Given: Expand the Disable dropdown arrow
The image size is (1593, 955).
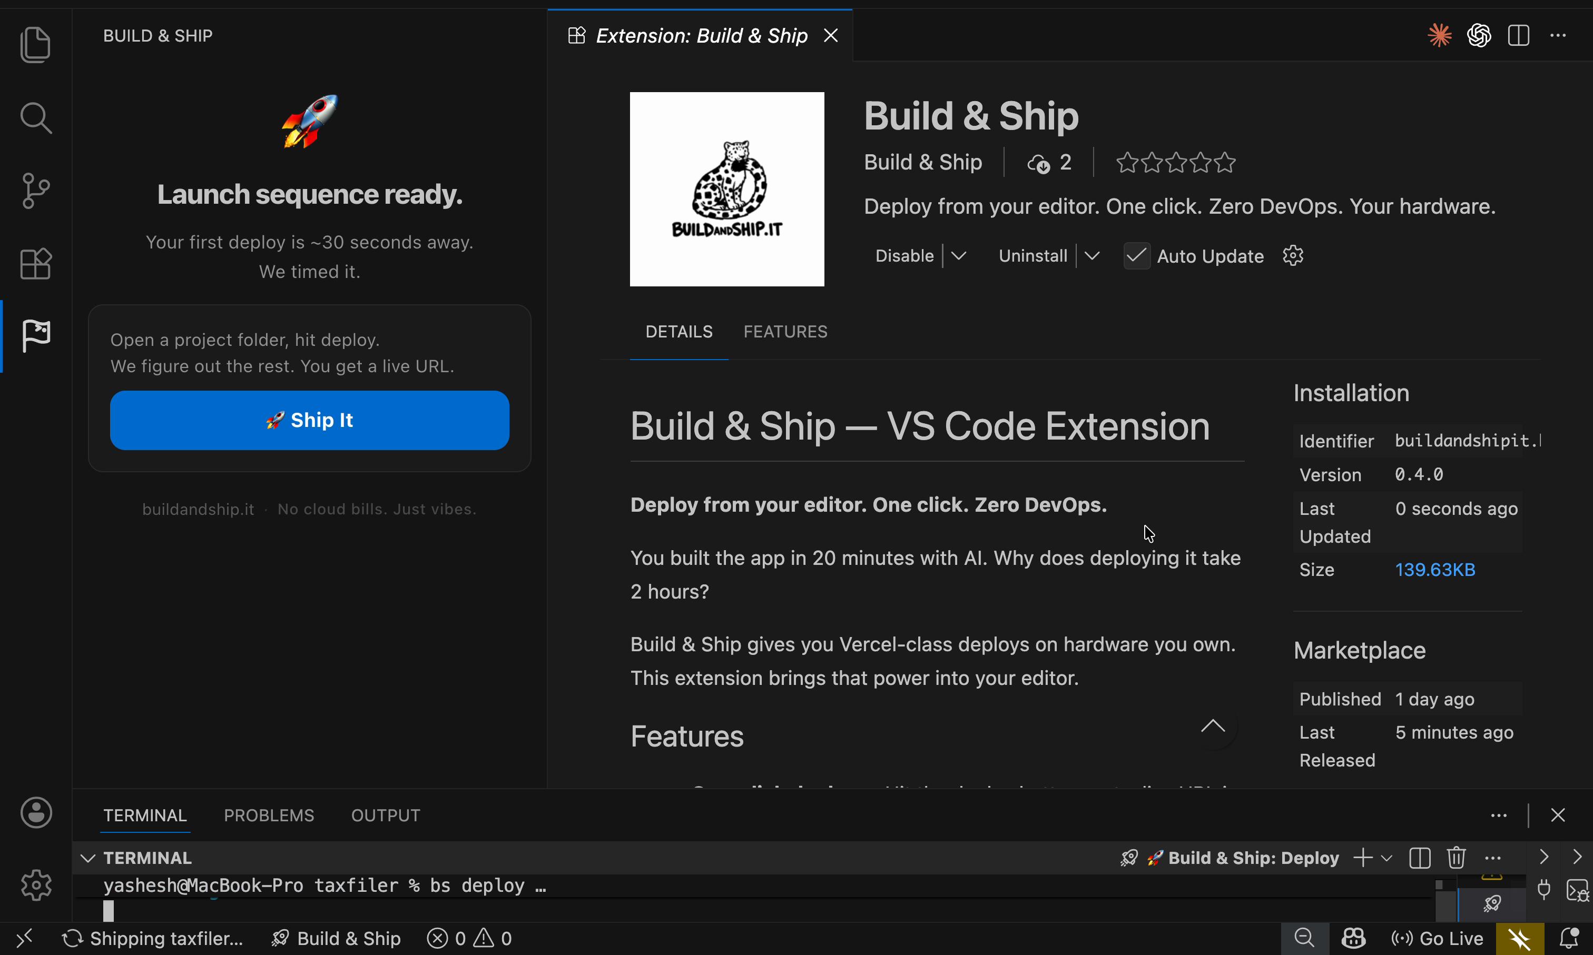Looking at the screenshot, I should tap(958, 255).
